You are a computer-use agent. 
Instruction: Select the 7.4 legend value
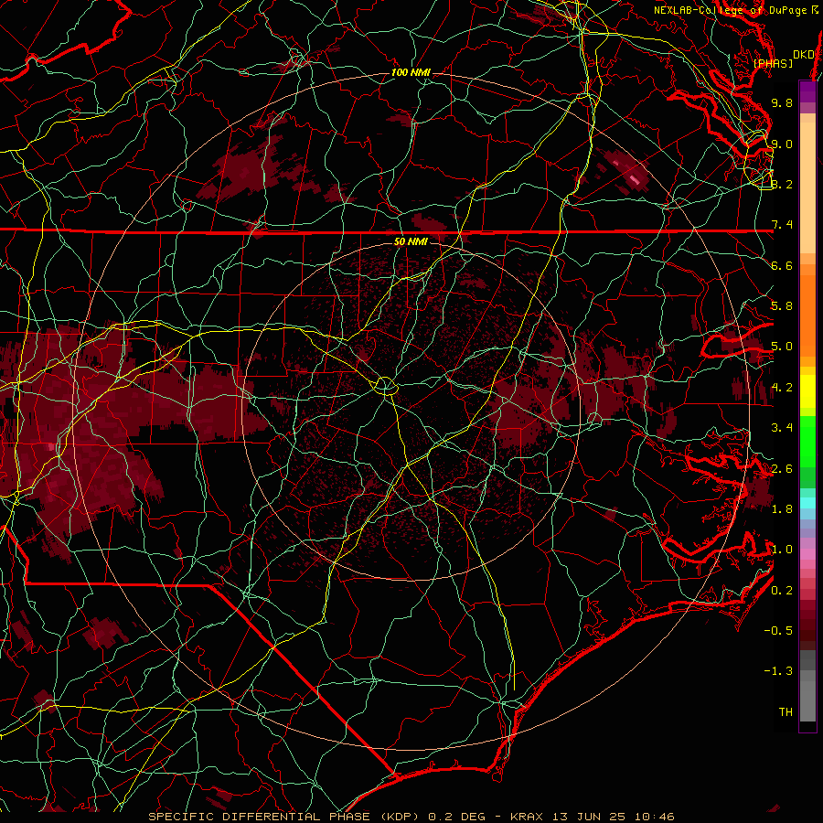782,225
